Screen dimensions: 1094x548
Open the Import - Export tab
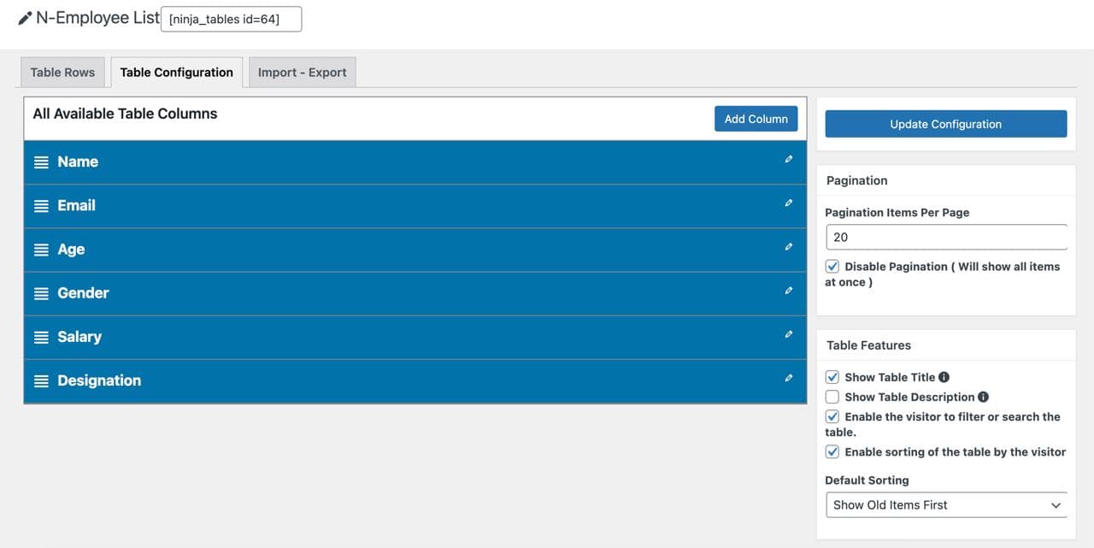click(302, 73)
